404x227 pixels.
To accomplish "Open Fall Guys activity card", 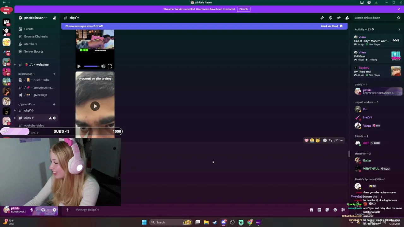I will (x=377, y=56).
